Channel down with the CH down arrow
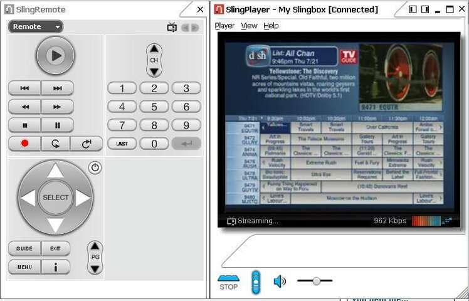469x301 pixels. click(x=154, y=71)
